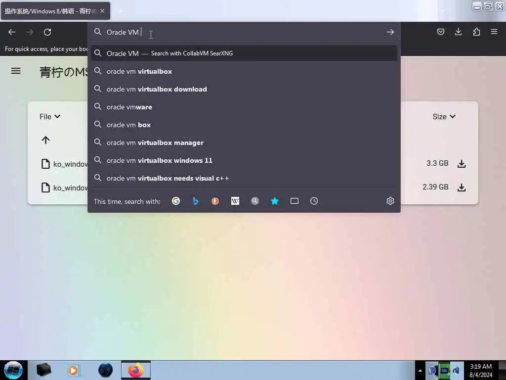
Task: Open the black box taskbar icon
Action: pos(43,370)
